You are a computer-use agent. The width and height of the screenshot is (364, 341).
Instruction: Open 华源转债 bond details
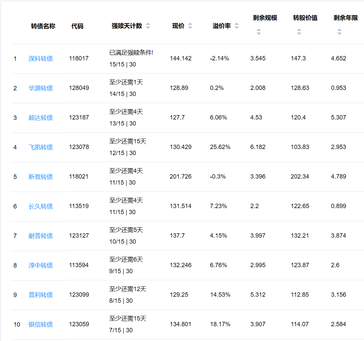(x=41, y=88)
